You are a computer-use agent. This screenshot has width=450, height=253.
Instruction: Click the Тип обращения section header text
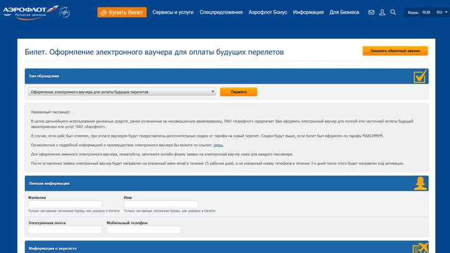click(x=44, y=76)
